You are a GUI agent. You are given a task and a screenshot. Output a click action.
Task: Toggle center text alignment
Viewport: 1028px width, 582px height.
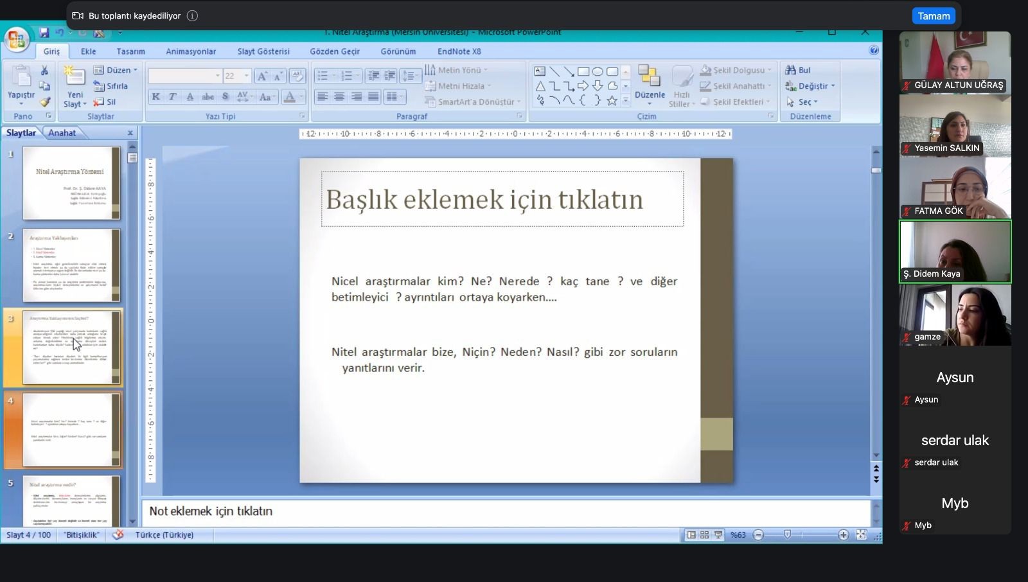tap(339, 97)
